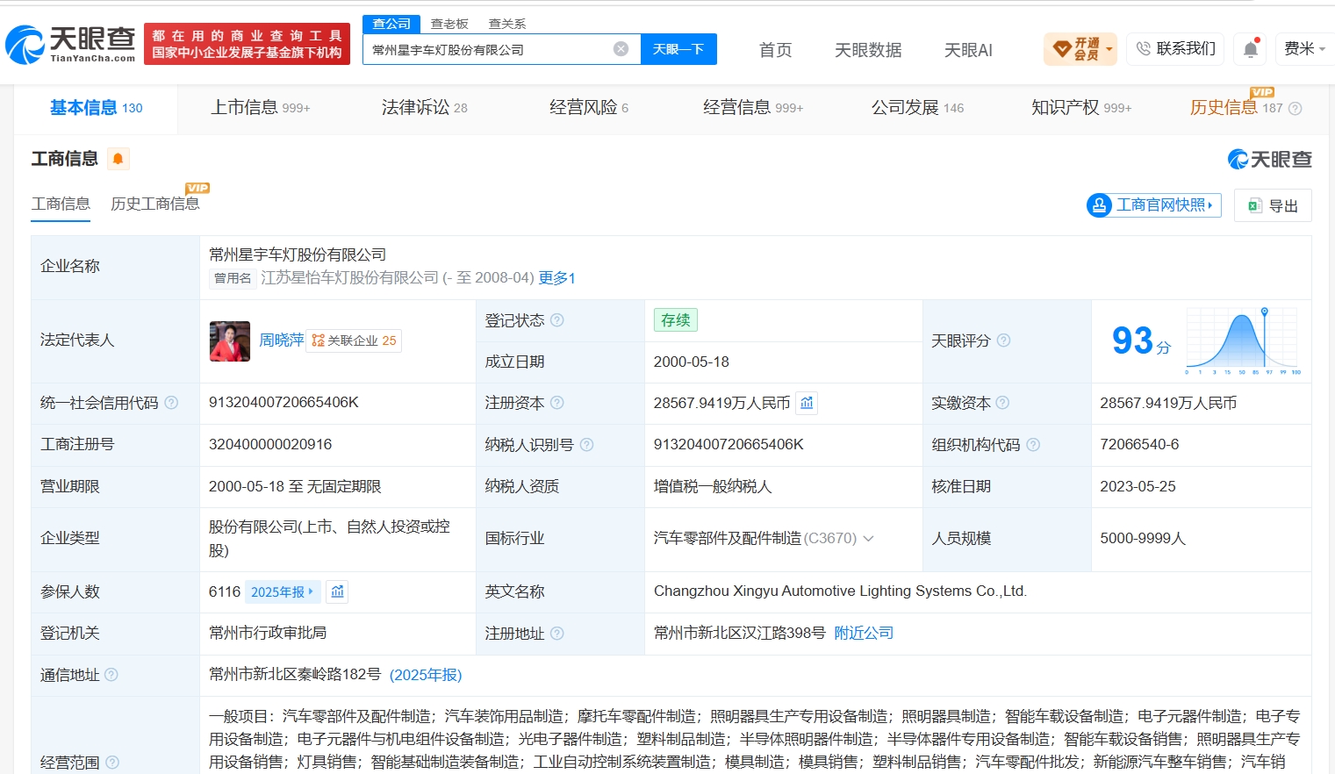Select the 查关系 search tab

507,24
